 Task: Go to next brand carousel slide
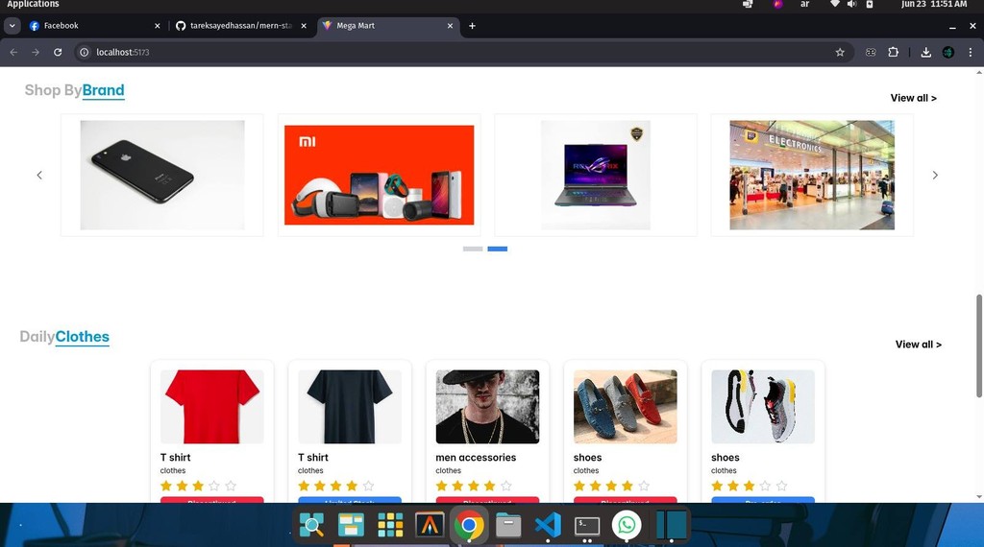935,175
